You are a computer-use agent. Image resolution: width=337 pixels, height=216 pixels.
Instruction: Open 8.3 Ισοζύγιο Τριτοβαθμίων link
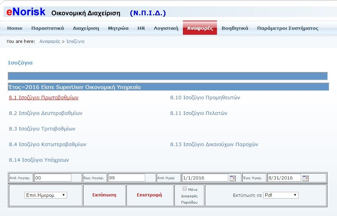pyautogui.click(x=42, y=129)
